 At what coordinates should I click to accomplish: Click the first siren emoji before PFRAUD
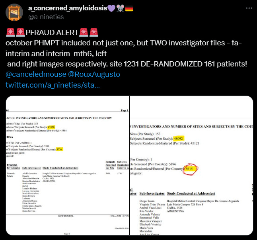pos(10,33)
